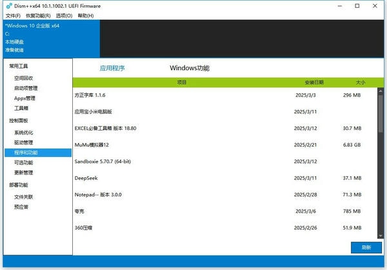Screen dimensions: 387x270
Task: Select the 360压缩 row
Action: (x=225, y=228)
